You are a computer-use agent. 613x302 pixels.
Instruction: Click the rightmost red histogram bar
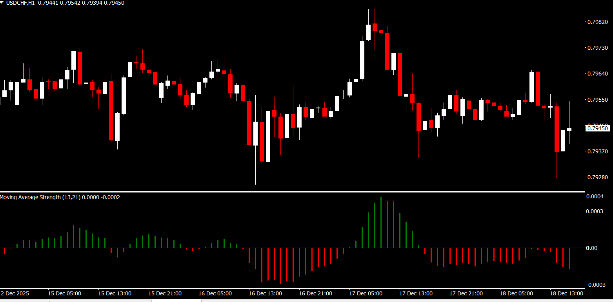click(x=569, y=258)
